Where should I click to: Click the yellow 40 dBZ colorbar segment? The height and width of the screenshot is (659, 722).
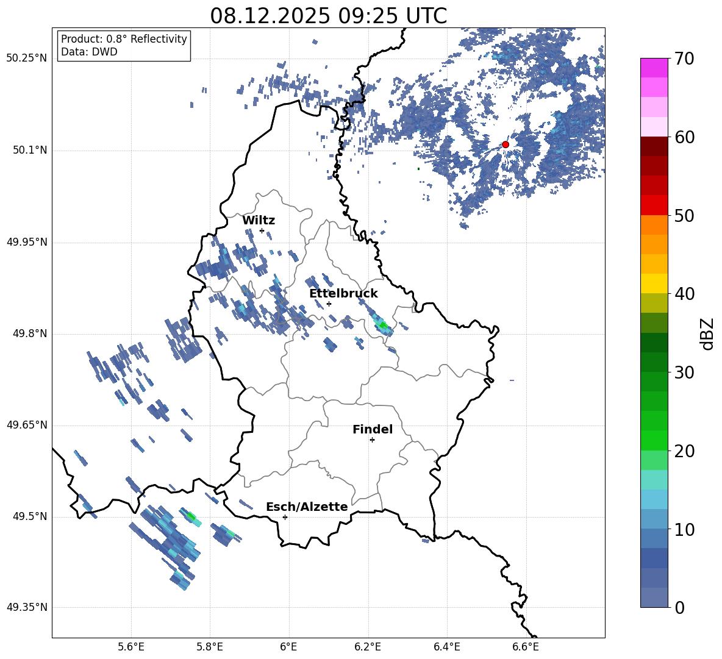pyautogui.click(x=654, y=283)
